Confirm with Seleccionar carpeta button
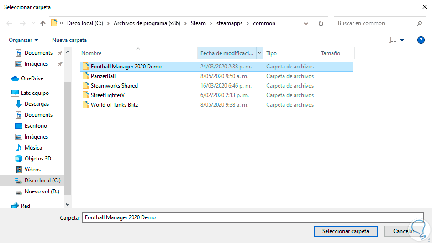432x243 pixels. [346, 231]
